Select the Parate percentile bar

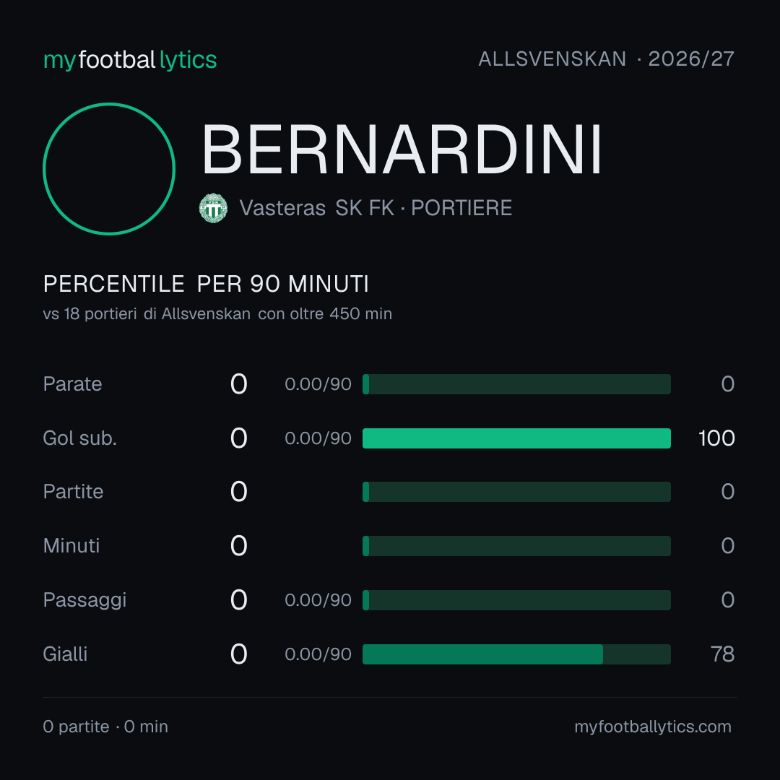(516, 384)
